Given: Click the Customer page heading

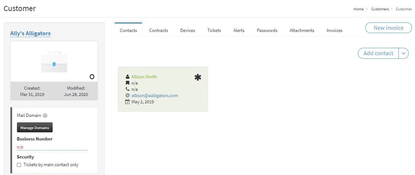Looking at the screenshot, I should point(20,8).
